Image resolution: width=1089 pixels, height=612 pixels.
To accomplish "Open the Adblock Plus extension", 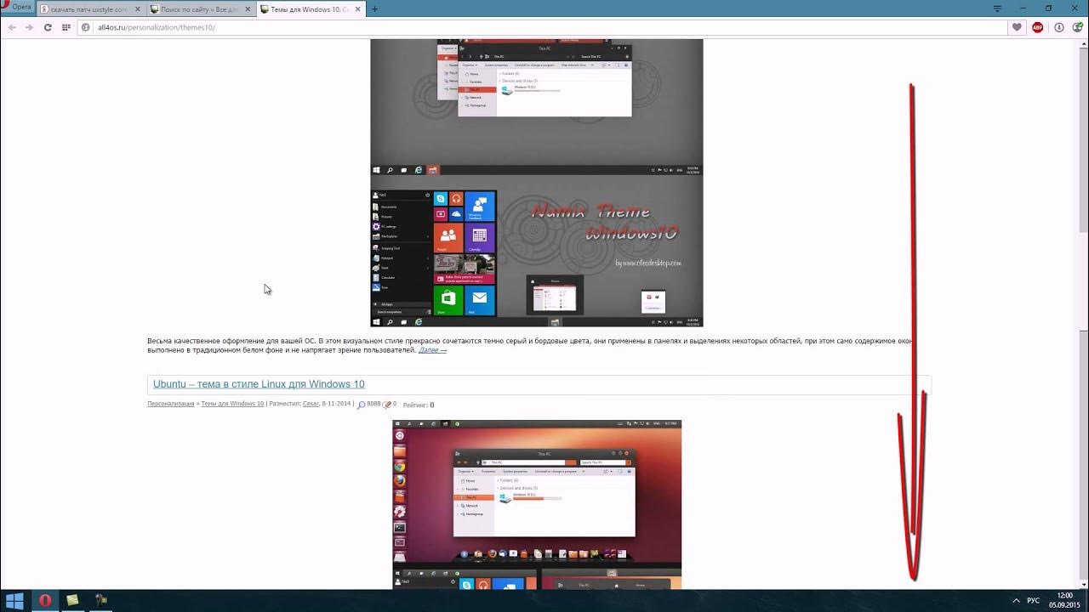I will coord(1038,27).
